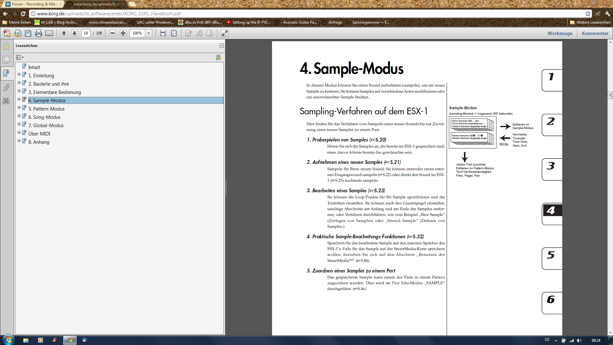Open page thumbnails side panel
Viewport: 613px width, 345px height.
[6, 59]
